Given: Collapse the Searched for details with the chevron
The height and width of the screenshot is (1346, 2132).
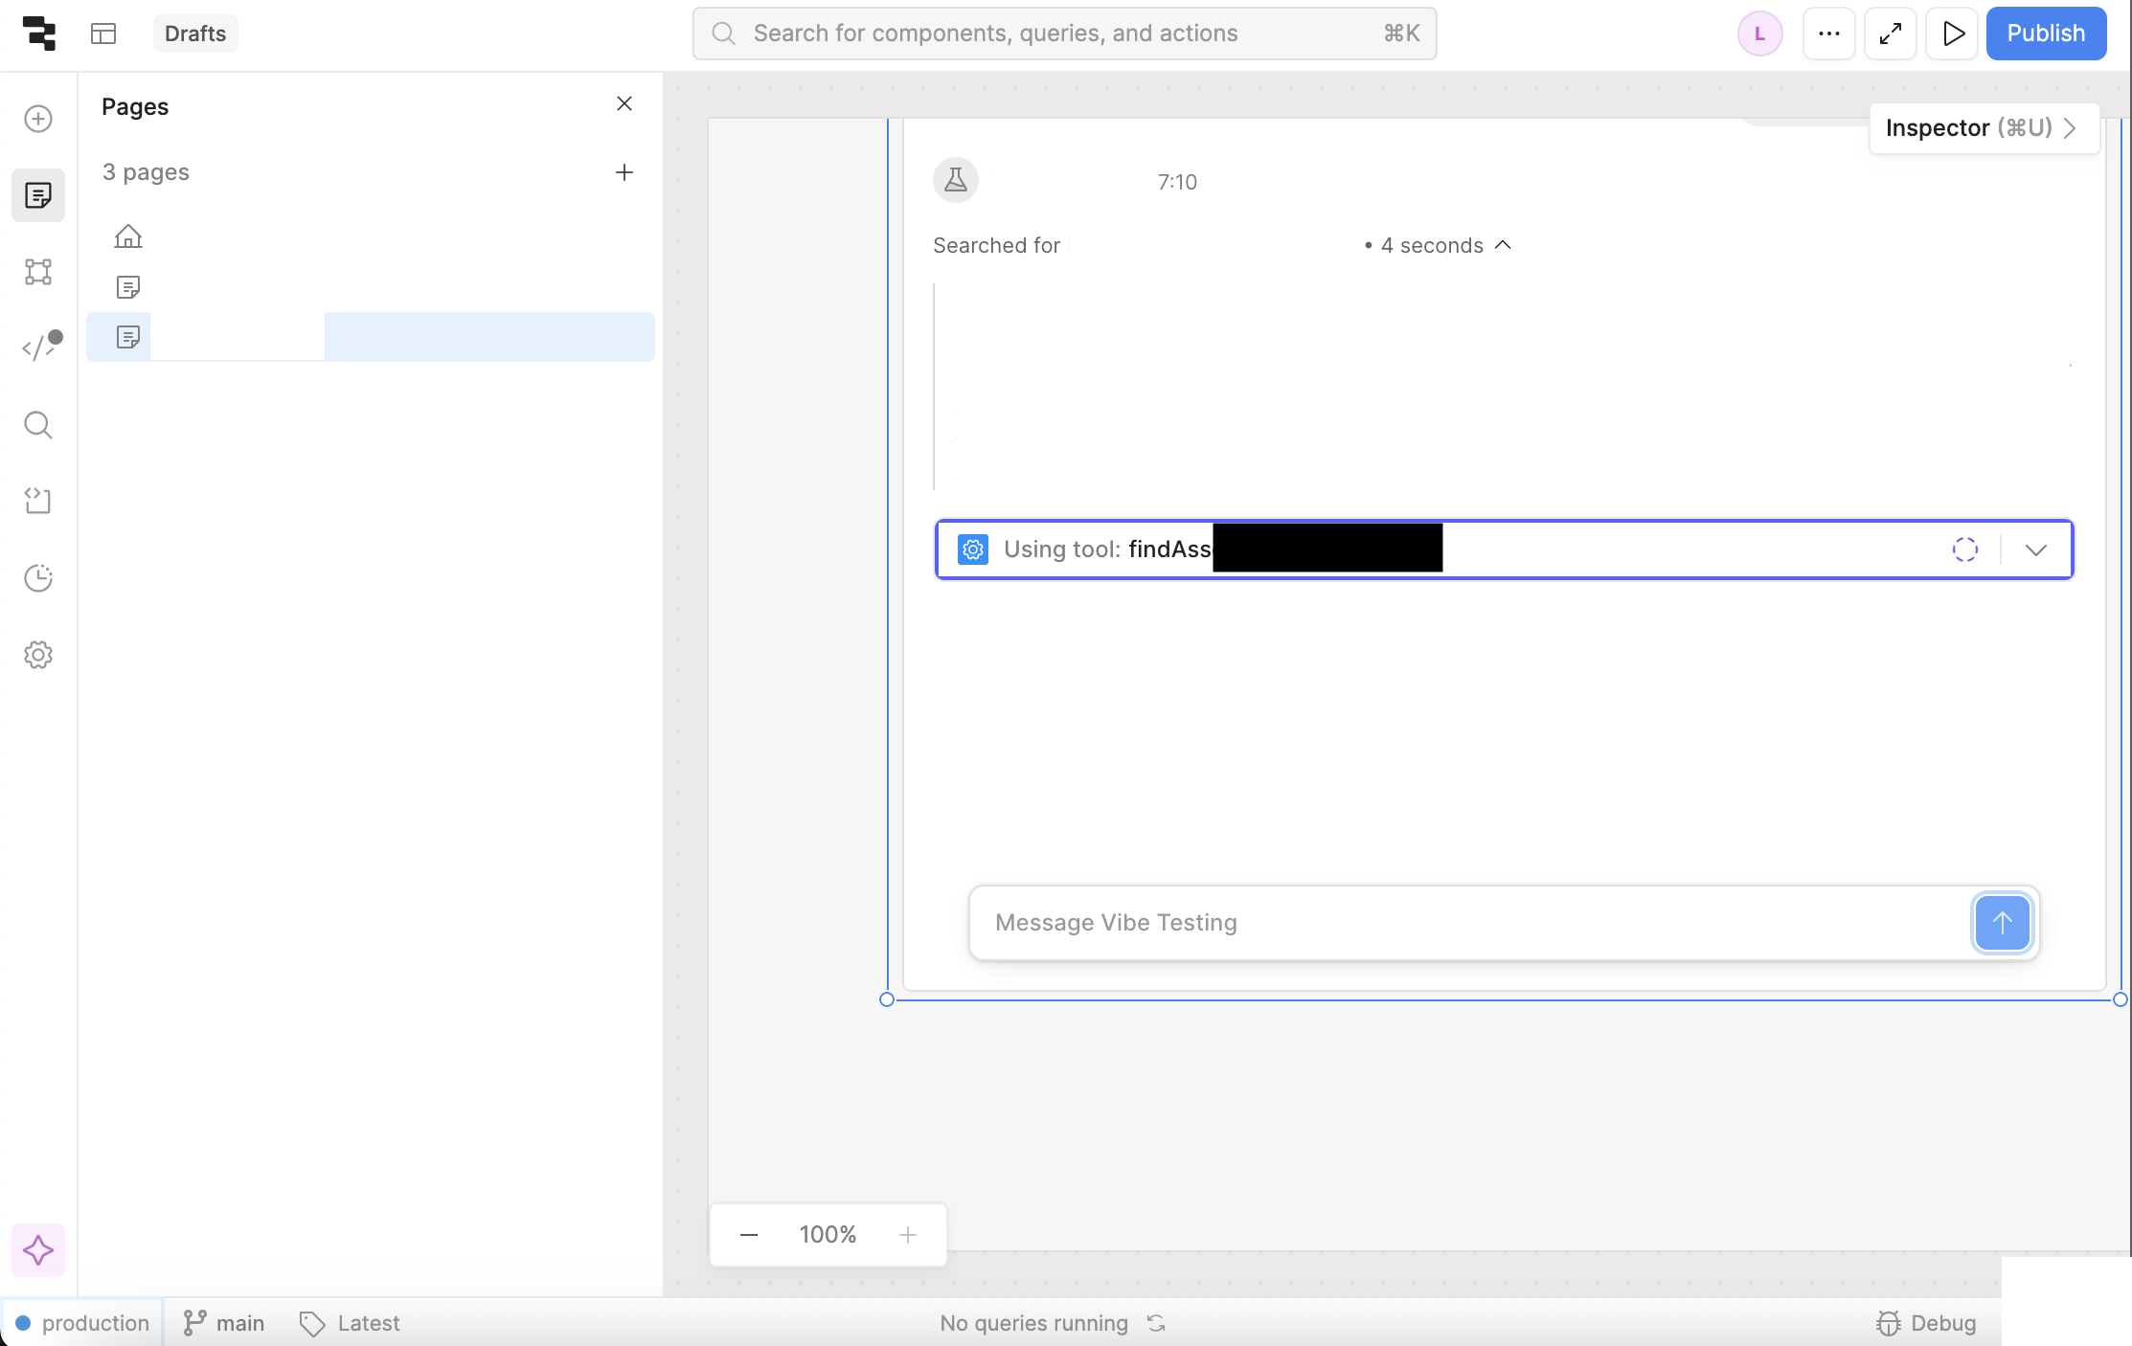Looking at the screenshot, I should 1503,245.
